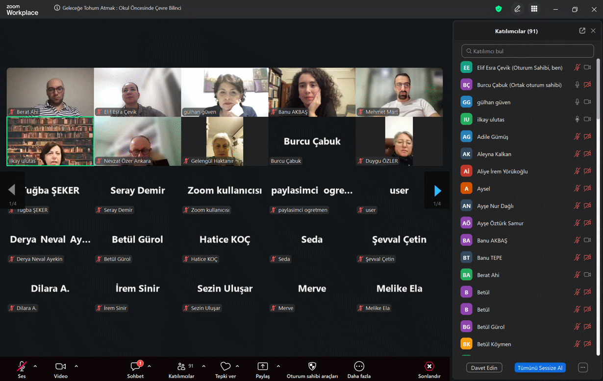Click the green encryption shield icon
Image resolution: width=603 pixels, height=381 pixels.
[x=499, y=9]
